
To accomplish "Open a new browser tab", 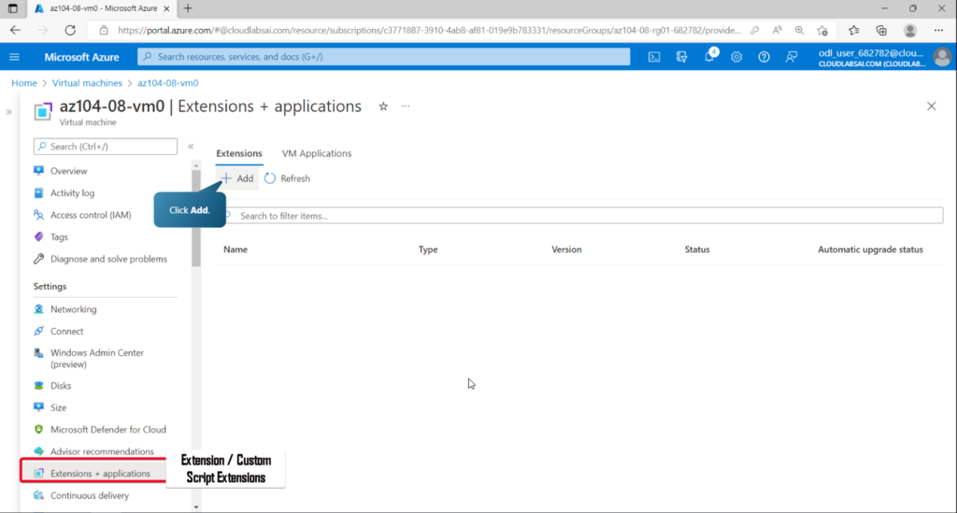I will click(x=188, y=8).
